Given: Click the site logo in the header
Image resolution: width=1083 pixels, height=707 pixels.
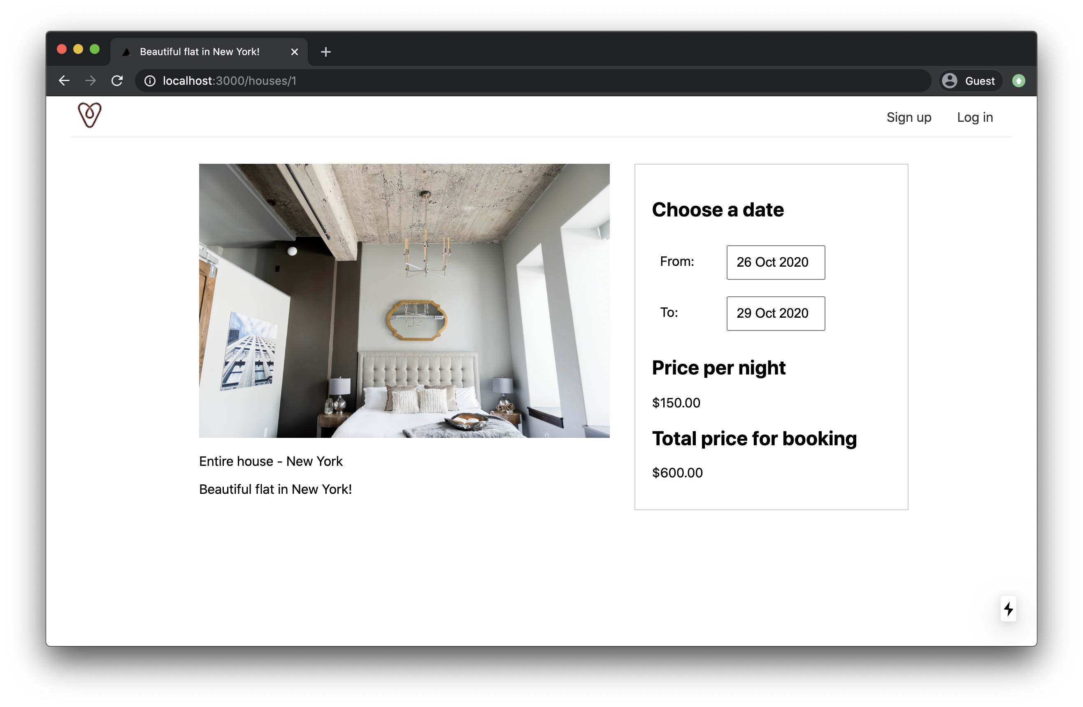Looking at the screenshot, I should 89,115.
